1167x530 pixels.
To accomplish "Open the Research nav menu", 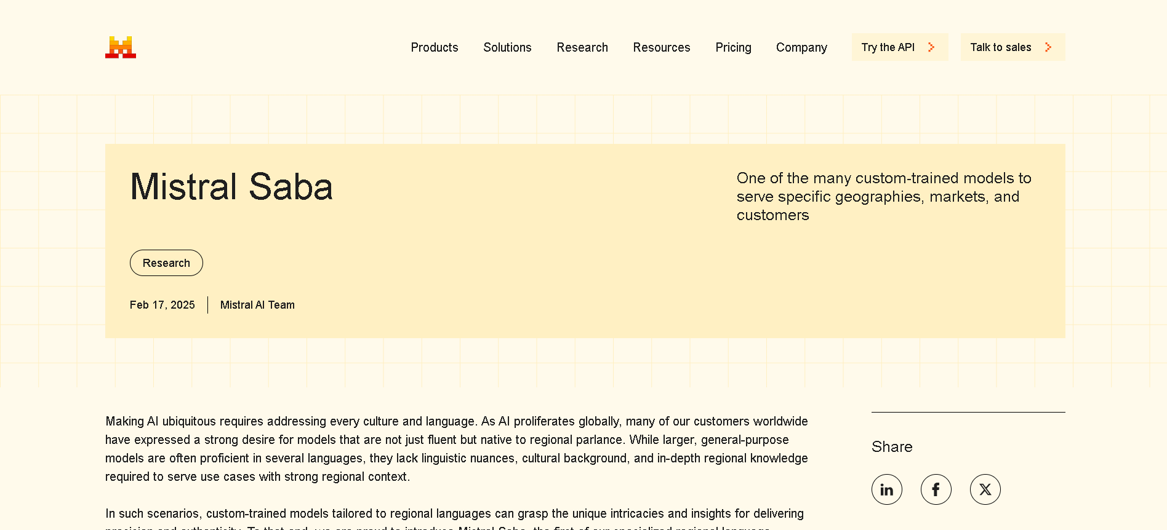I will [x=582, y=47].
